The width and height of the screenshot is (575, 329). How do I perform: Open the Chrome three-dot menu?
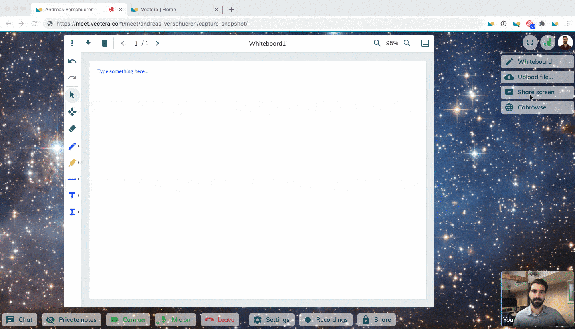[568, 24]
